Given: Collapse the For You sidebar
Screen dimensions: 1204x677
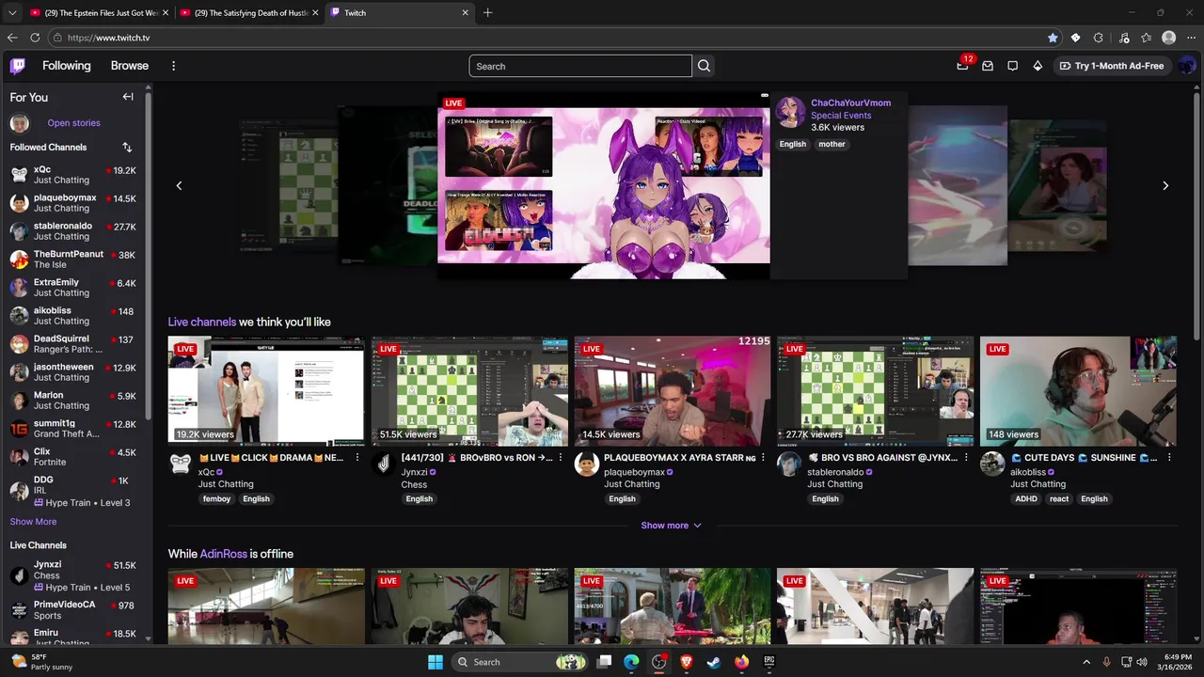Looking at the screenshot, I should point(128,97).
